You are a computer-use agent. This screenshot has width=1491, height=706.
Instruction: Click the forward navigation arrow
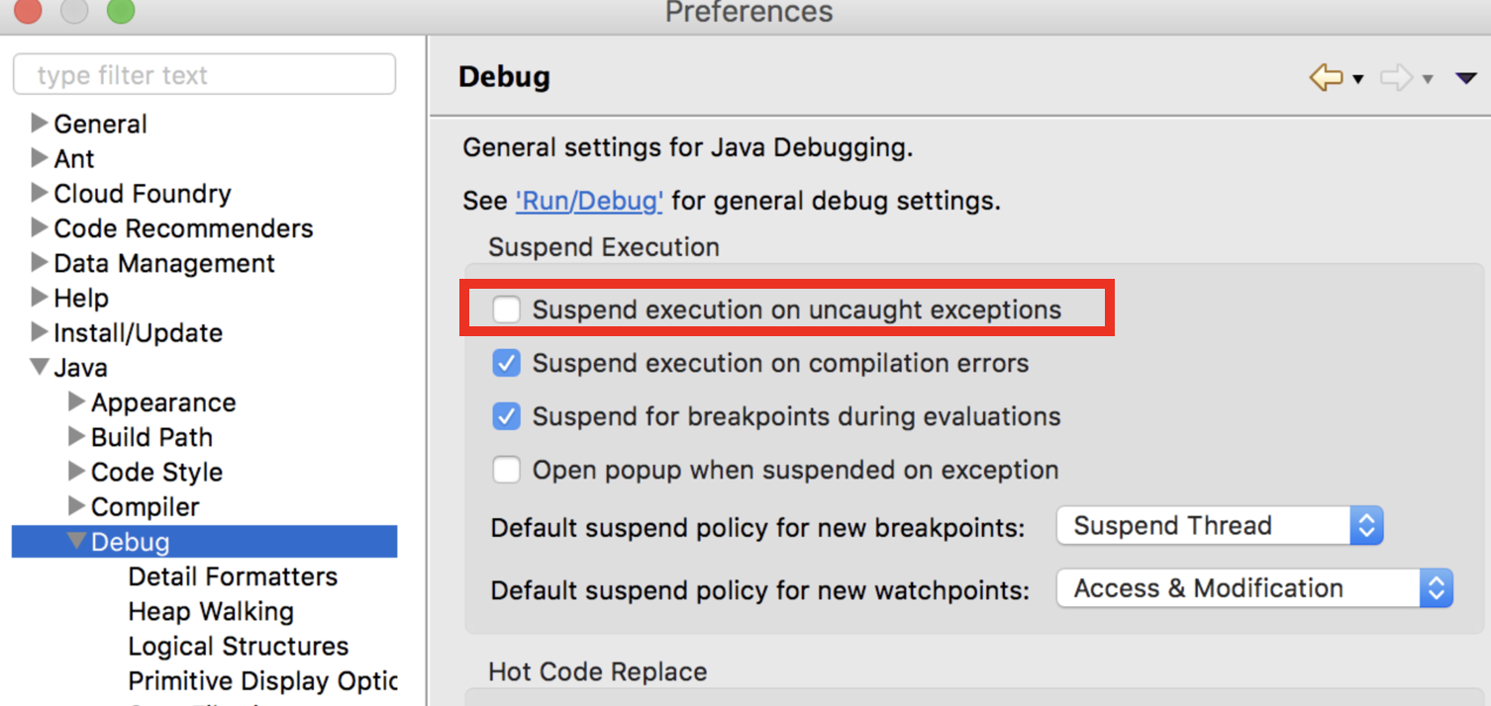[x=1397, y=76]
